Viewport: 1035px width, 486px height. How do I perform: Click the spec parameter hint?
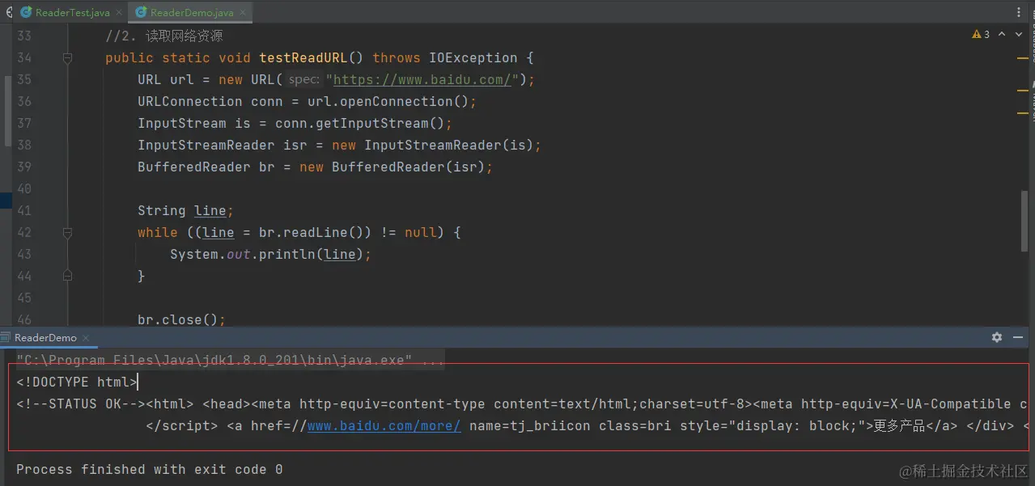(x=304, y=80)
